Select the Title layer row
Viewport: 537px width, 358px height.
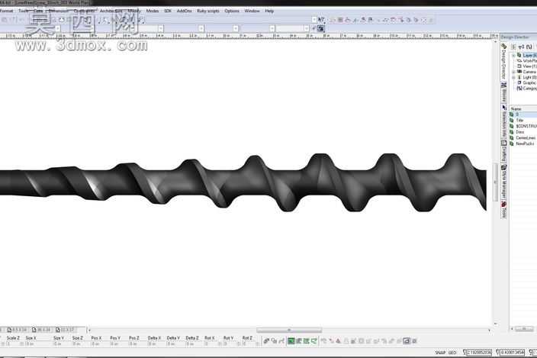(x=523, y=121)
